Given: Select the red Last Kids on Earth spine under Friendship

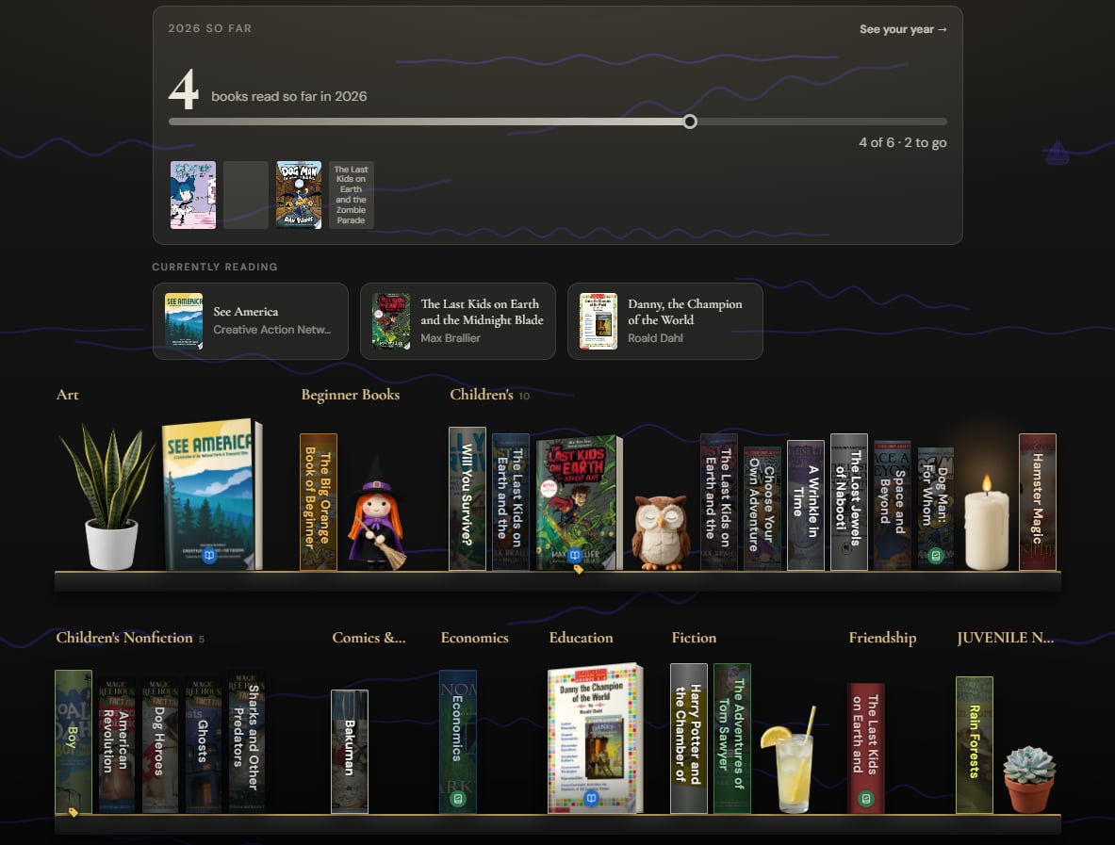Looking at the screenshot, I should (866, 748).
